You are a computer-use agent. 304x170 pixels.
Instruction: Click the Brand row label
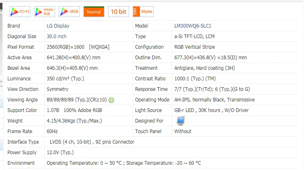click(x=14, y=26)
